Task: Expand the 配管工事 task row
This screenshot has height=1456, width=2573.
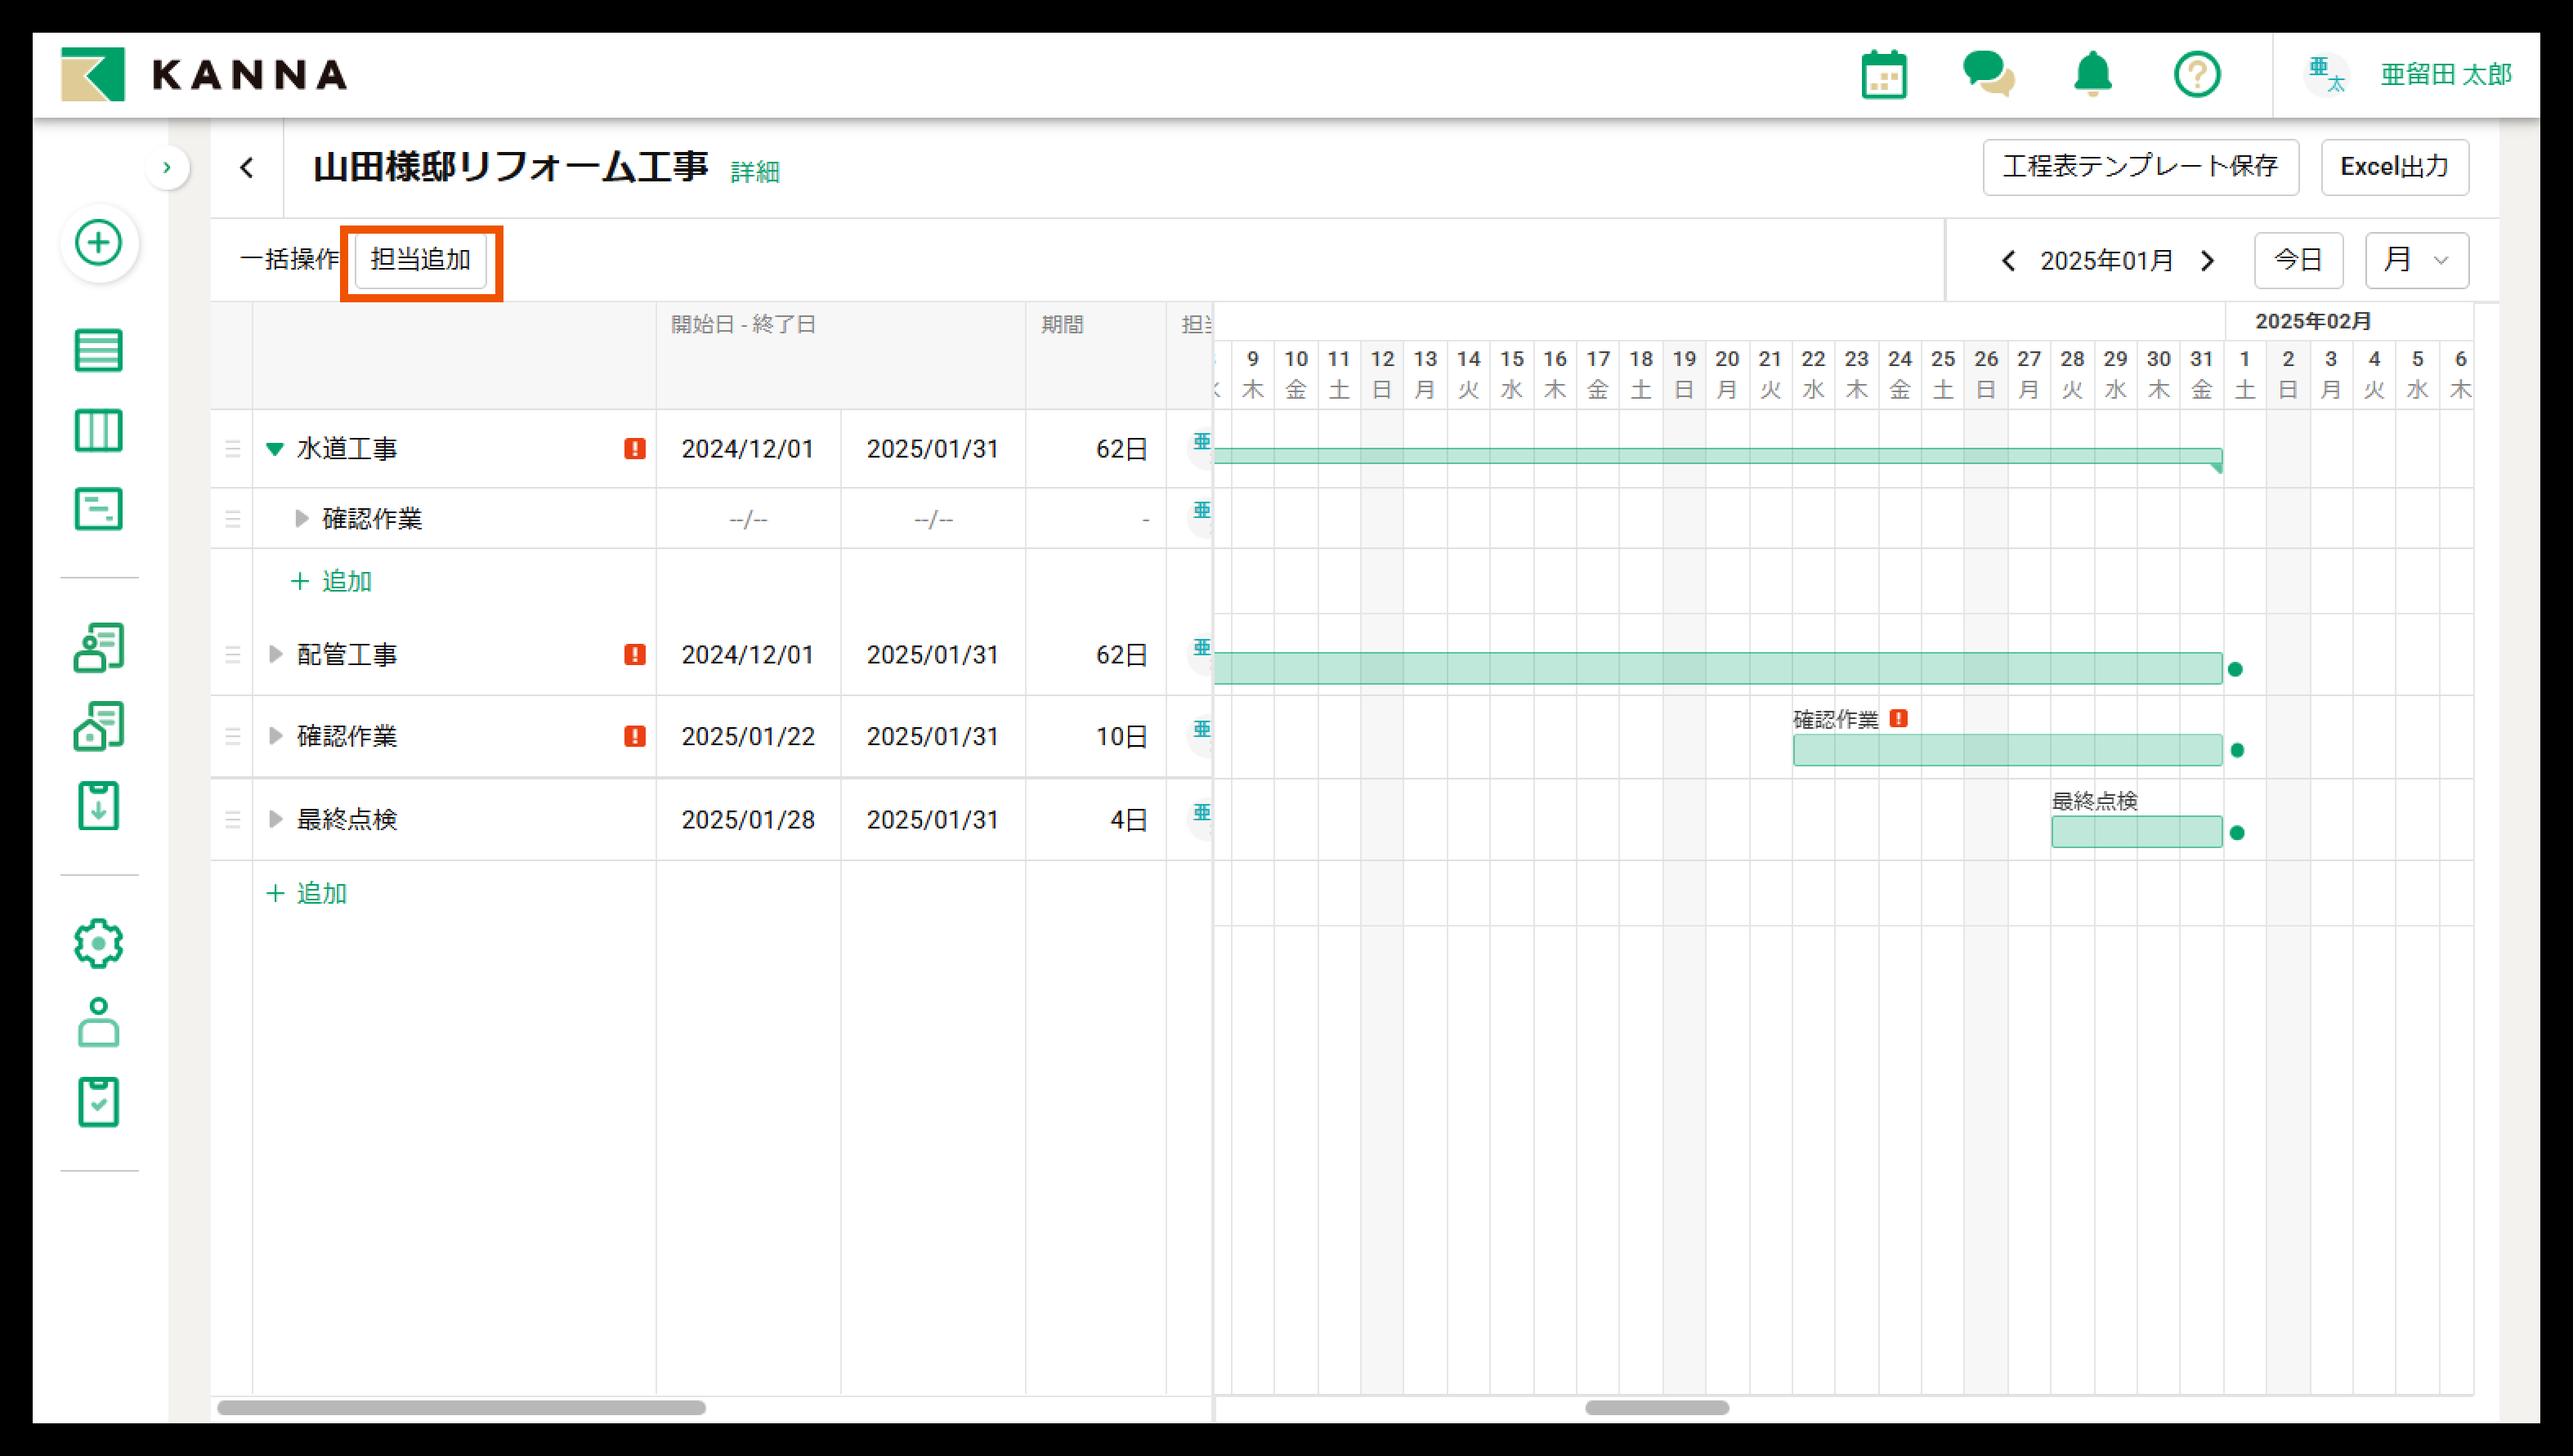Action: click(275, 655)
